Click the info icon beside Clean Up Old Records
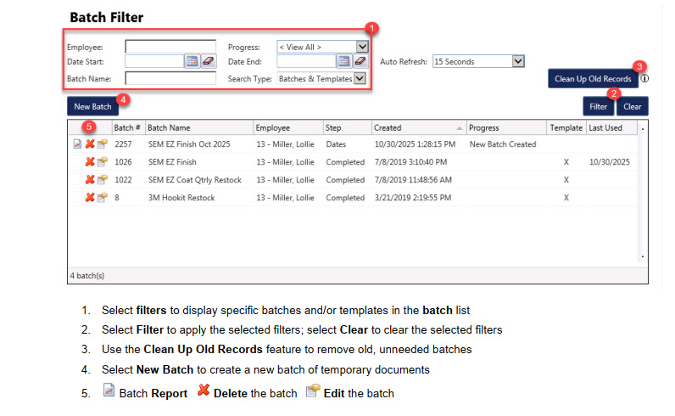Screen dimensions: 675x416 click(644, 79)
